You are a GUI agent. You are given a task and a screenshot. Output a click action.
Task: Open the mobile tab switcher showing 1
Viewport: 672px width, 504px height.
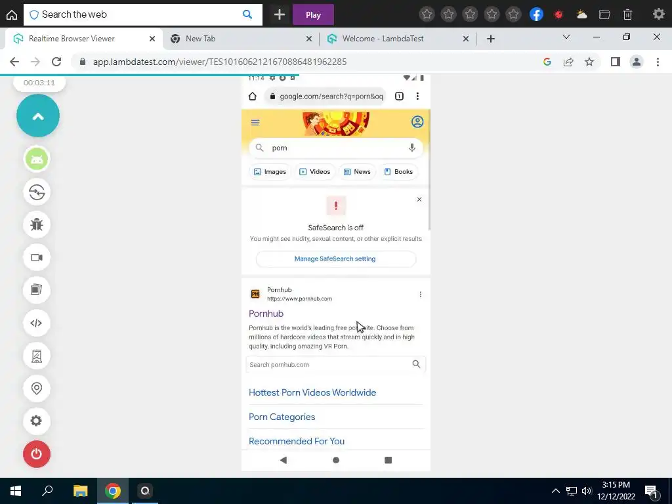[x=399, y=96]
